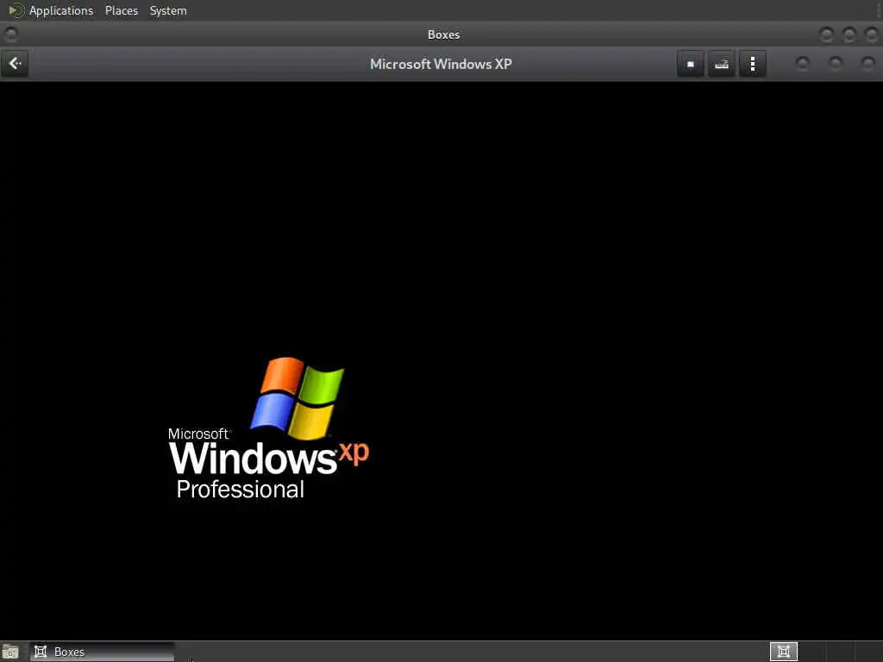This screenshot has height=662, width=883.
Task: Open the Places menu
Action: pyautogui.click(x=122, y=10)
